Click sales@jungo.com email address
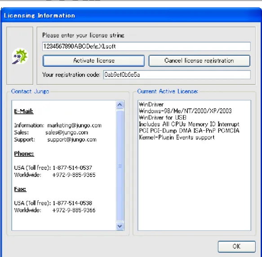262x257 pixels. click(67, 133)
